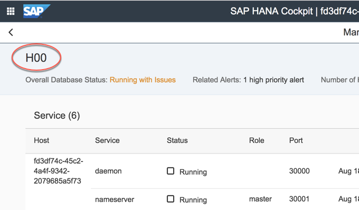Open the app grid launcher icon
This screenshot has width=359, height=210.
(11, 11)
